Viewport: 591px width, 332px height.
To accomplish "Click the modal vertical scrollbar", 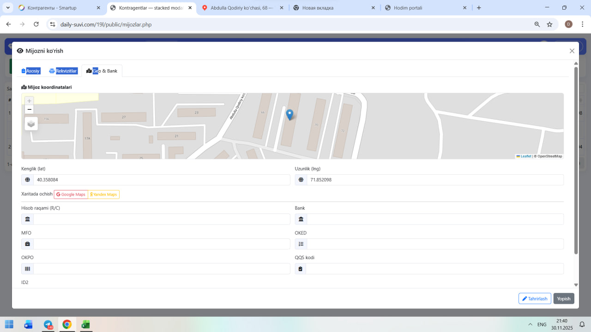I will point(576,161).
